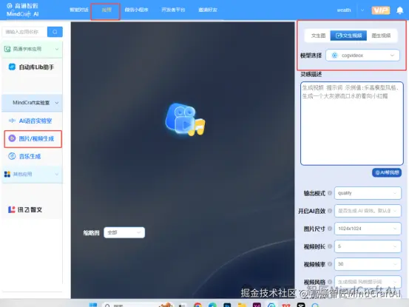Select 图片/视频生成 in the sidebar
Image resolution: width=409 pixels, height=307 pixels.
point(33,139)
